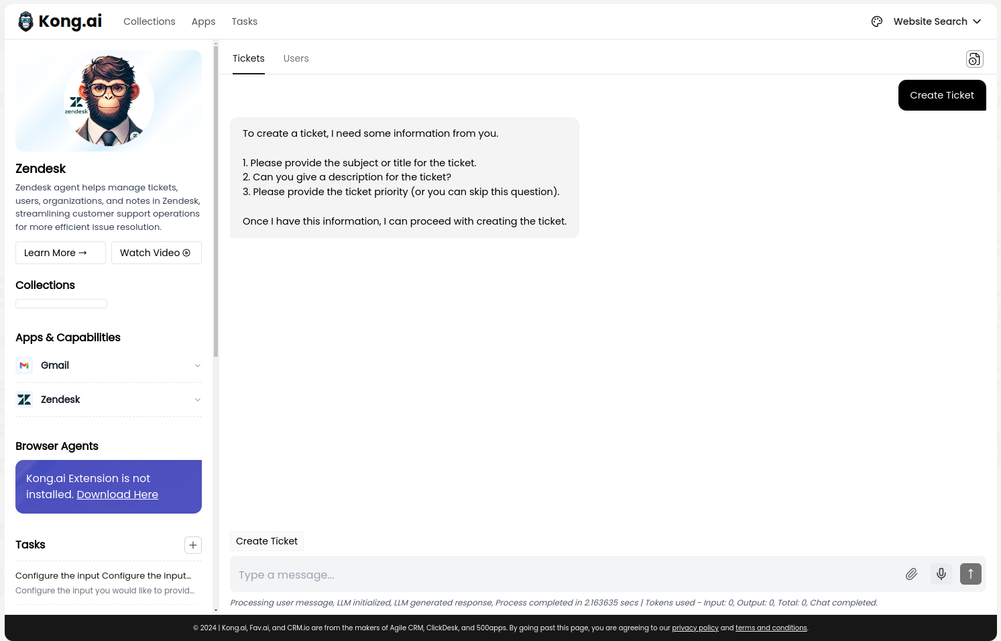This screenshot has width=1001, height=641.
Task: Click the Download Here extension link
Action: click(117, 494)
